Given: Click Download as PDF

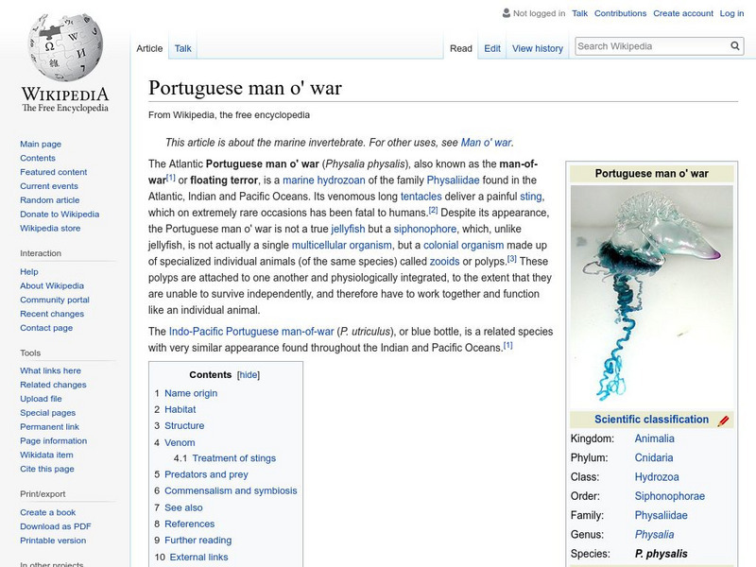Looking at the screenshot, I should point(56,526).
